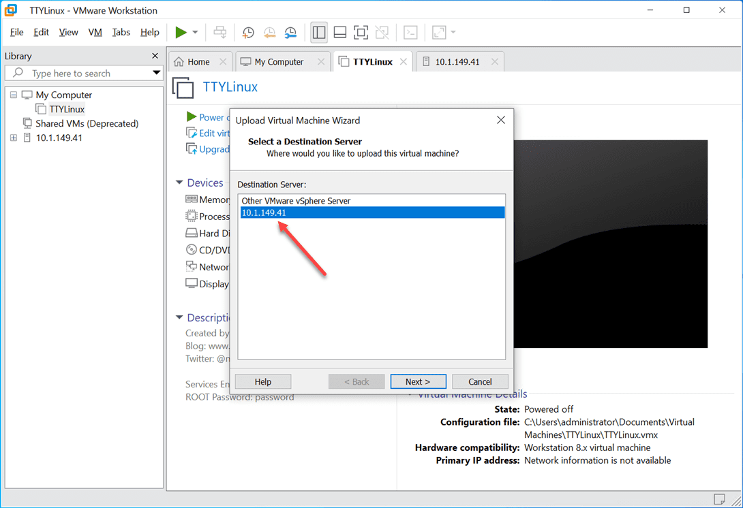The width and height of the screenshot is (743, 508).
Task: Click the stretch guest toolbar icon
Action: click(439, 32)
